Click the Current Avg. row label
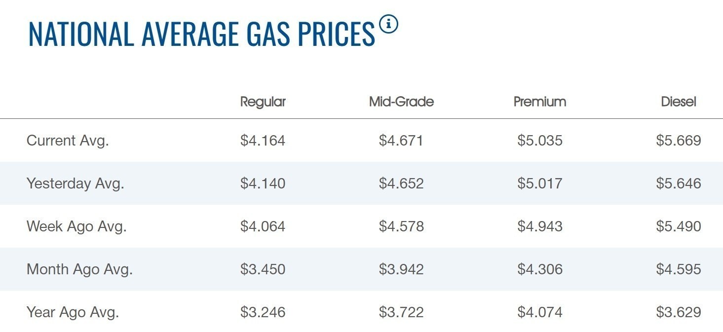 click(x=68, y=141)
